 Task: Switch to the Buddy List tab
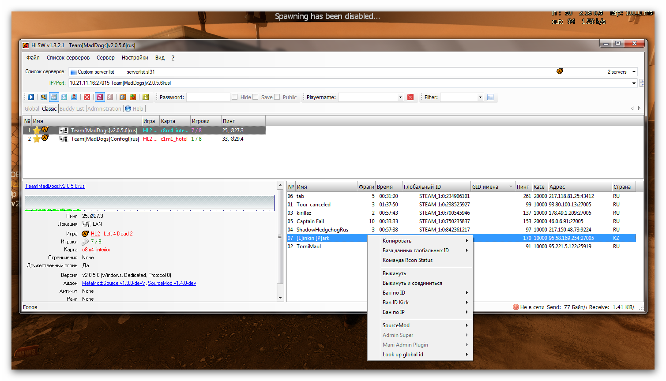point(71,109)
